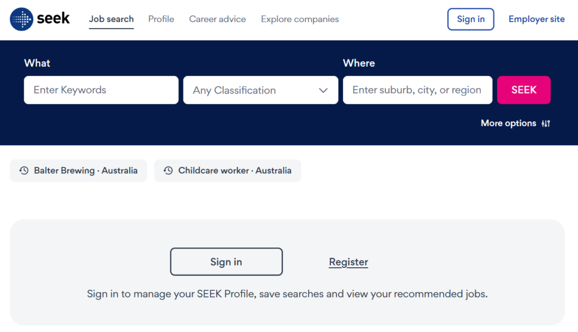578x332 pixels.
Task: Click the SEEK logo icon
Action: [x=21, y=19]
